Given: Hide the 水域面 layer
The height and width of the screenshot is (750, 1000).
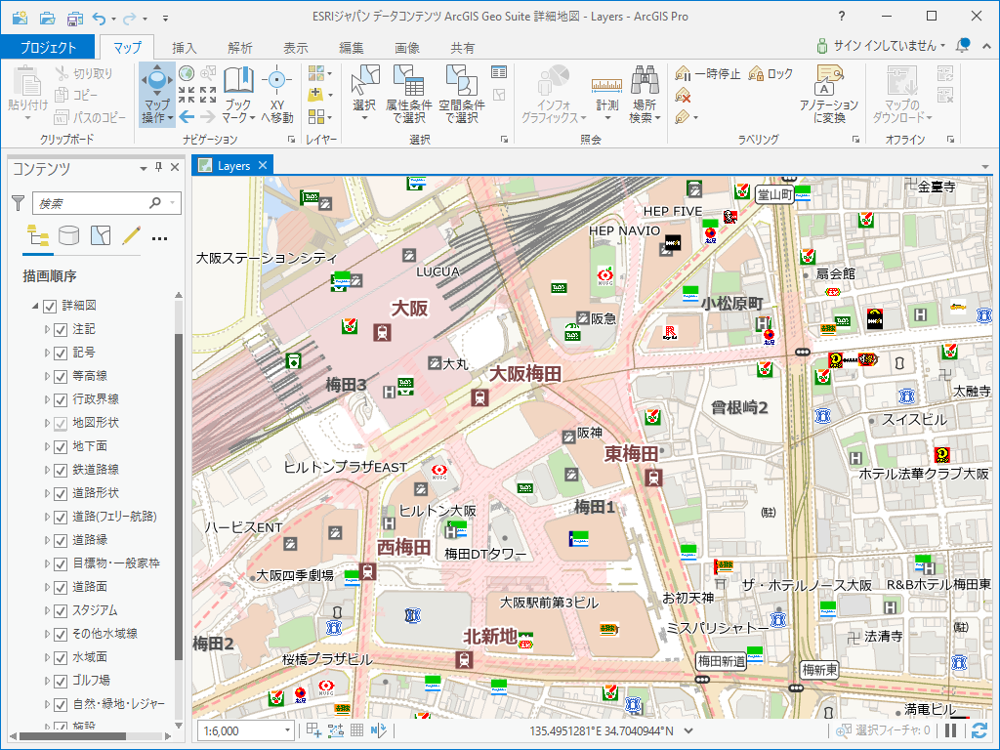Looking at the screenshot, I should [x=61, y=657].
